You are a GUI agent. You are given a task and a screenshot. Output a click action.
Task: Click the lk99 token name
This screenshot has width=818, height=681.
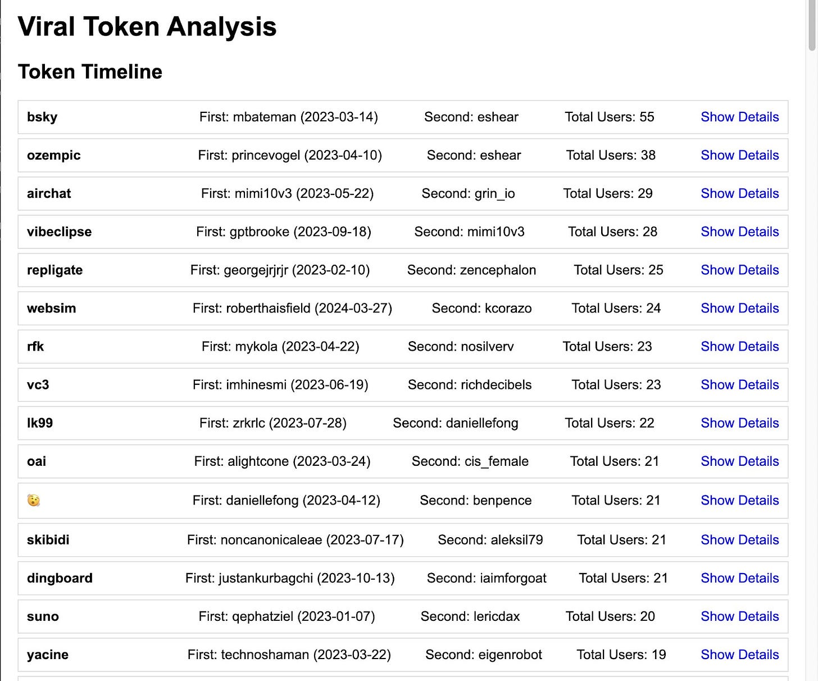pyautogui.click(x=40, y=423)
